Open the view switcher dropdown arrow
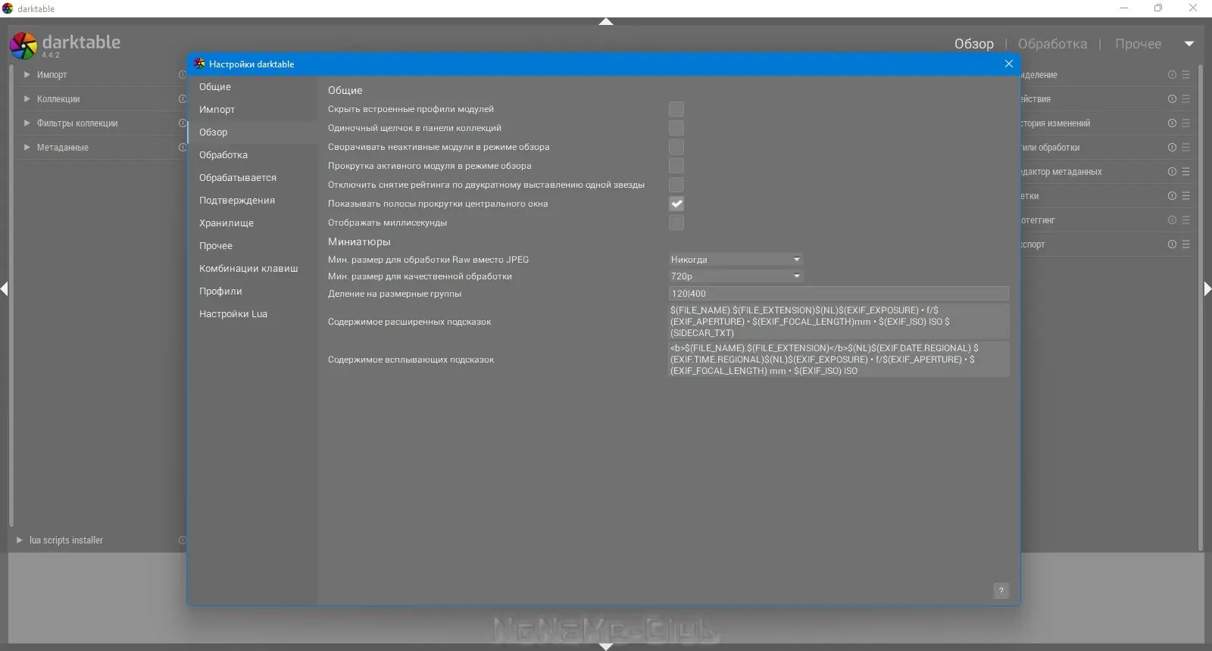The width and height of the screenshot is (1212, 651). 1189,44
